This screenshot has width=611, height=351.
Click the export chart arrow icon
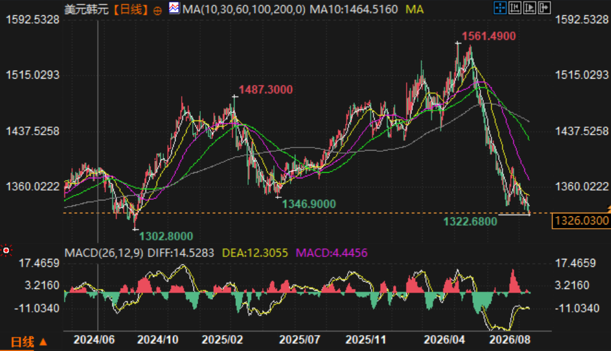[544, 8]
